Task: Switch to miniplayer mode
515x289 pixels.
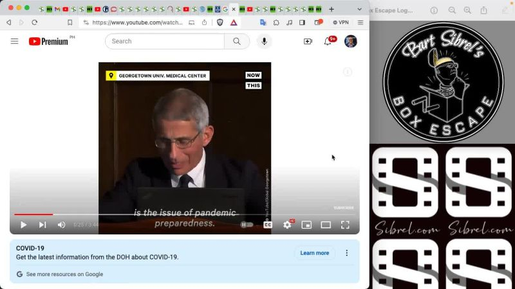Action: click(x=306, y=225)
